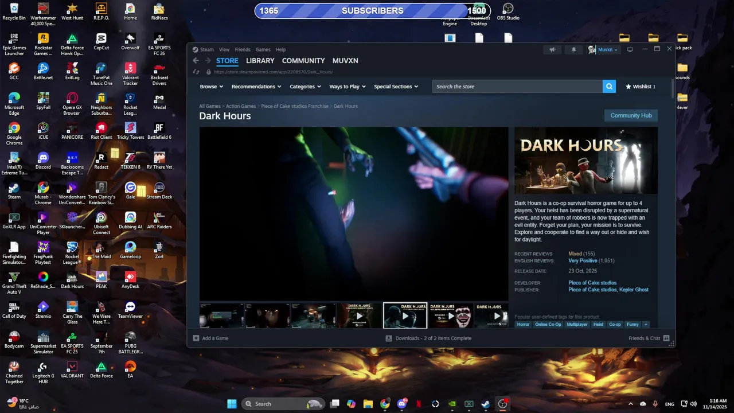Click the Windows Start button
734x413 pixels.
(x=232, y=404)
